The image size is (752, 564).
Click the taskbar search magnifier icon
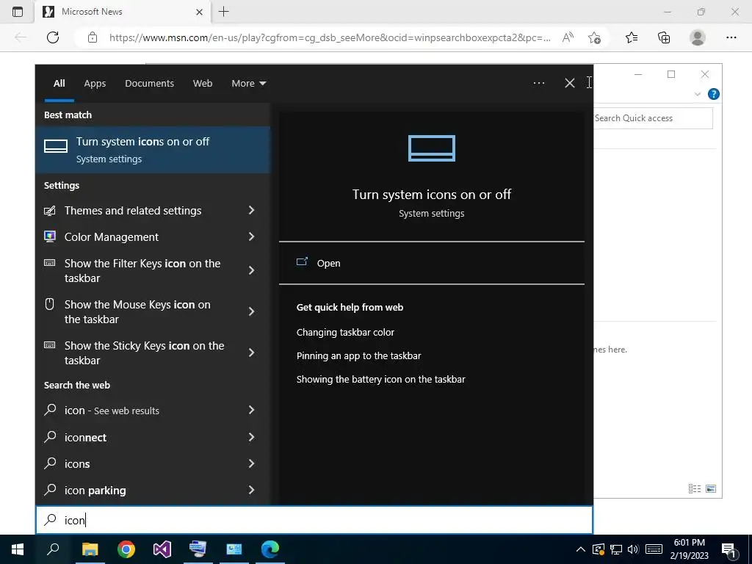click(x=53, y=549)
